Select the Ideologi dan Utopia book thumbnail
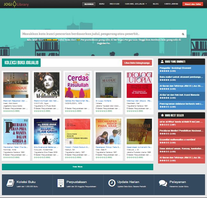The width and height of the screenshot is (207, 198). 139,85
